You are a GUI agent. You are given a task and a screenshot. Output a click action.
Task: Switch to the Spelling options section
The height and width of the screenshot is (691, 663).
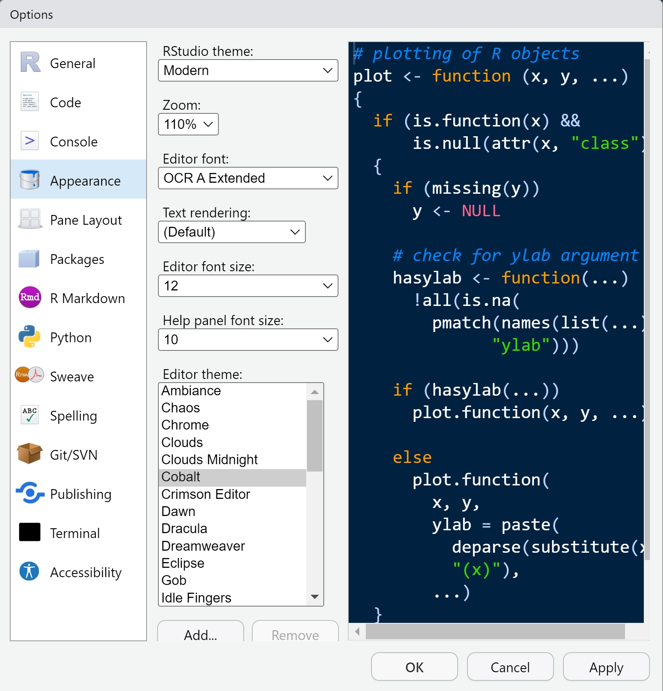(73, 416)
